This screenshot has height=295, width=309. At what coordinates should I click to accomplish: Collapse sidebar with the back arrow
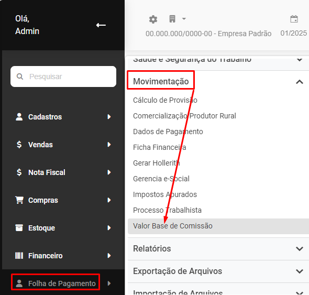(101, 25)
